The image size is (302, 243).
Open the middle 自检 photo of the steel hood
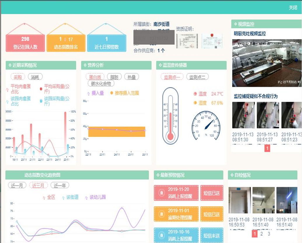263,200
